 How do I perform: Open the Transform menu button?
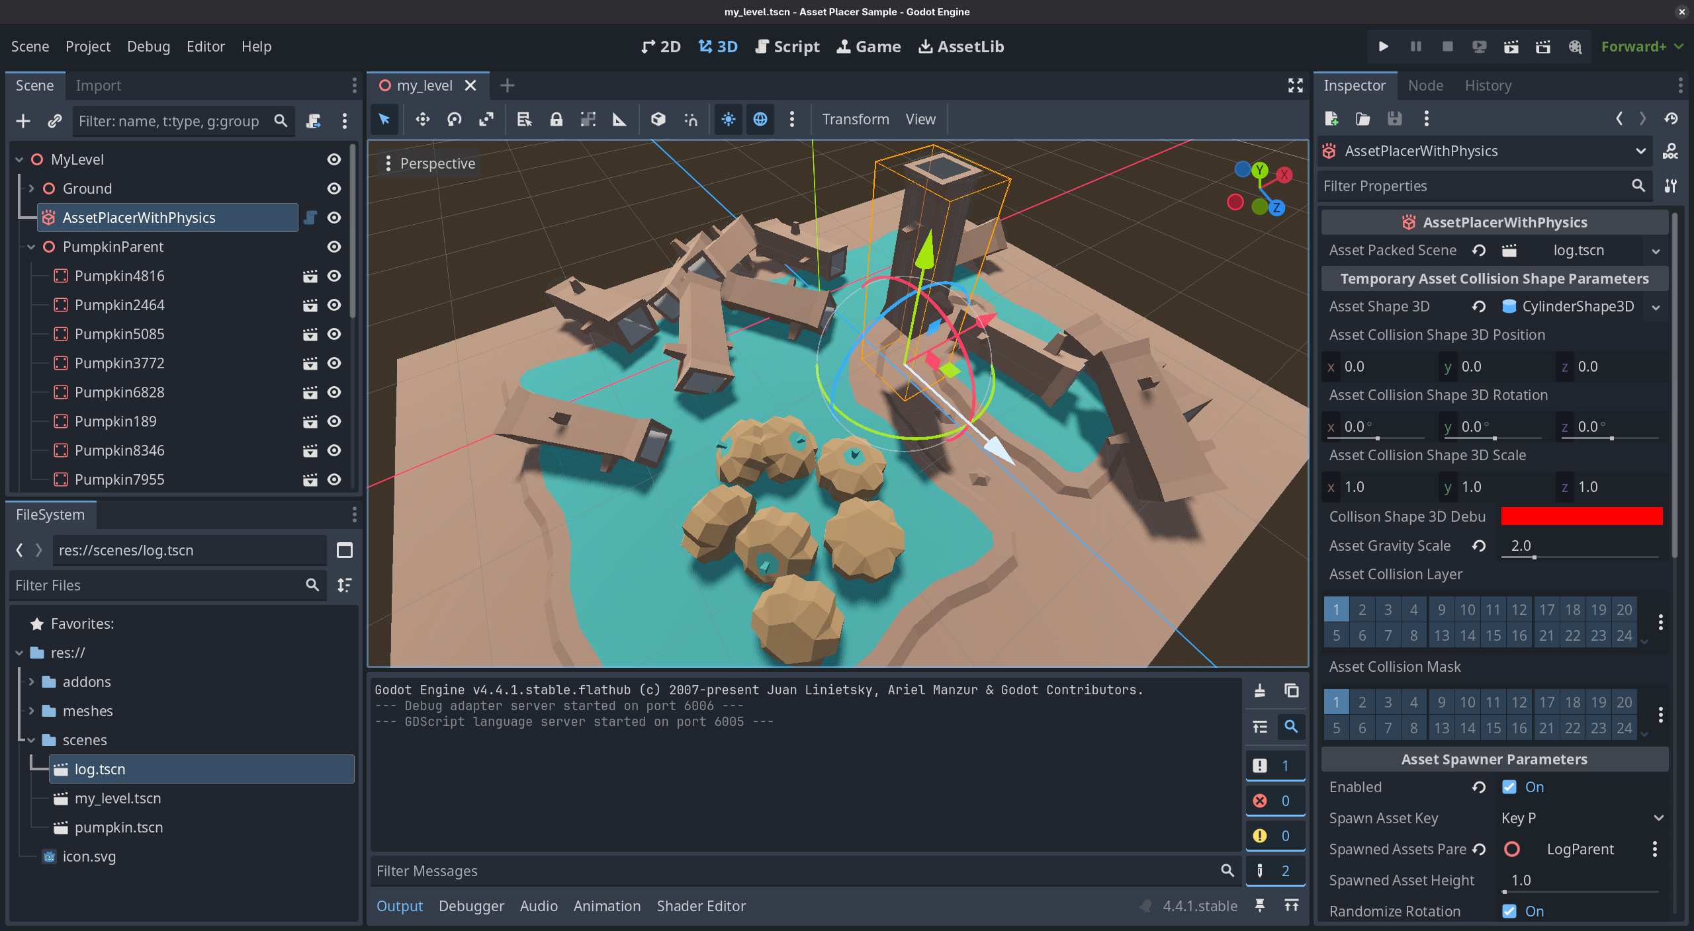tap(855, 119)
